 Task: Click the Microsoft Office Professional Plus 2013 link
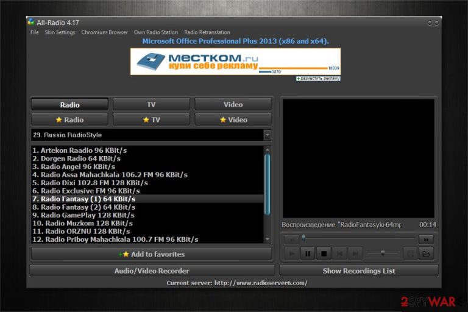[235, 41]
